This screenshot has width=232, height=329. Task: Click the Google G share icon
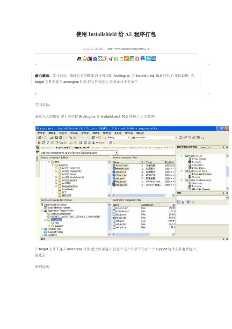pyautogui.click(x=100, y=59)
